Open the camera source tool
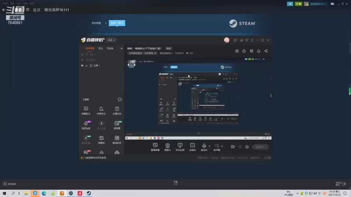 (168, 147)
